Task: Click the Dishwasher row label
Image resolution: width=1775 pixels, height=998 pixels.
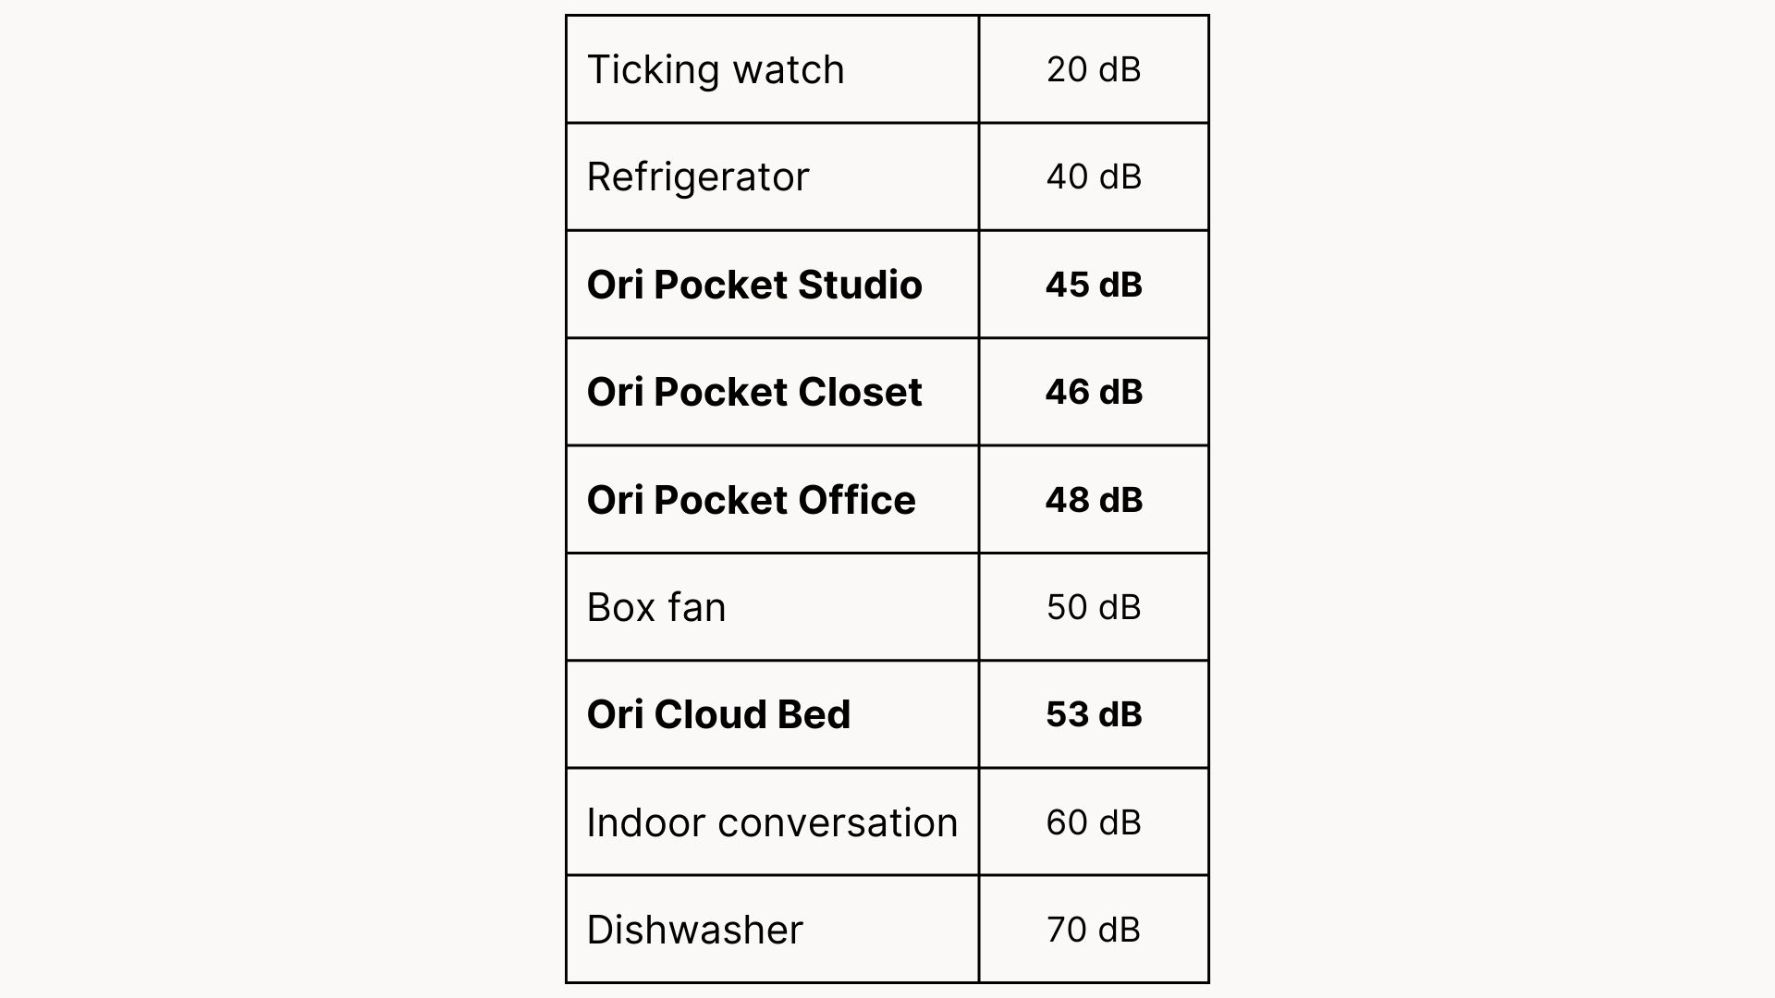Action: click(694, 930)
